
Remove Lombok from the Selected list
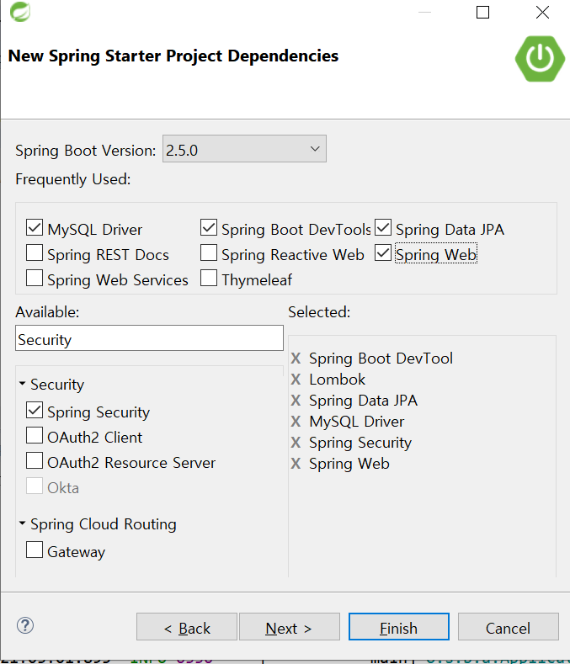coord(296,380)
